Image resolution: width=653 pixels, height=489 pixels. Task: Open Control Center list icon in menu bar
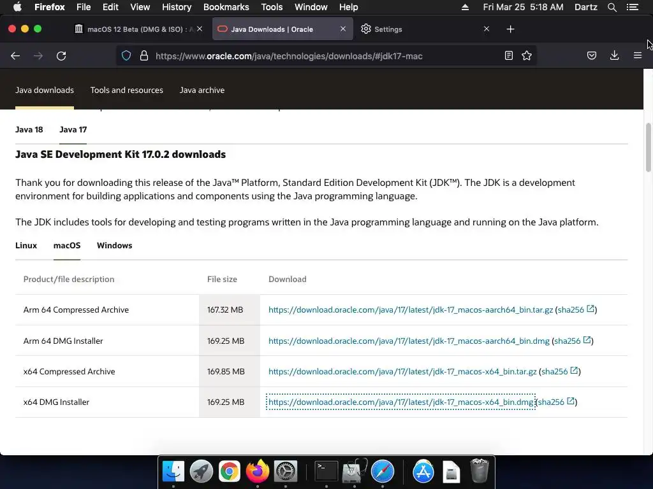point(632,7)
